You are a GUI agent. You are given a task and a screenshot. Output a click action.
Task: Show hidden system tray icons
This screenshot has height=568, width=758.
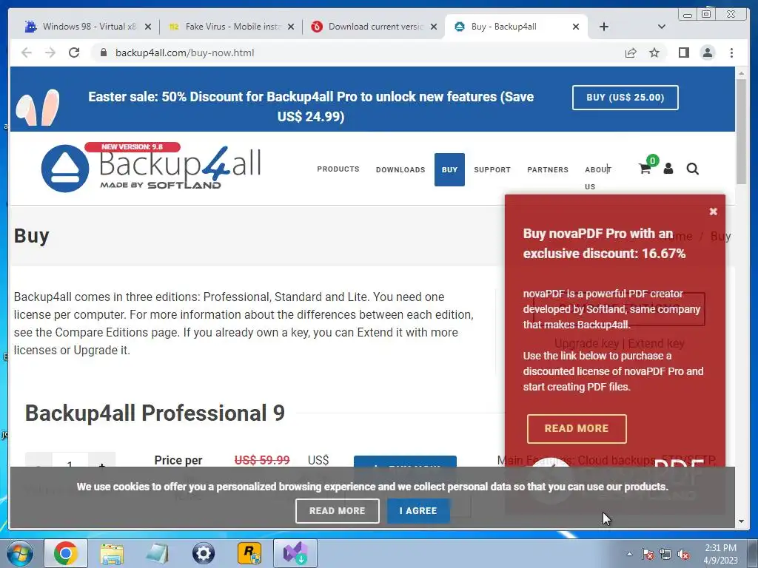pos(629,554)
